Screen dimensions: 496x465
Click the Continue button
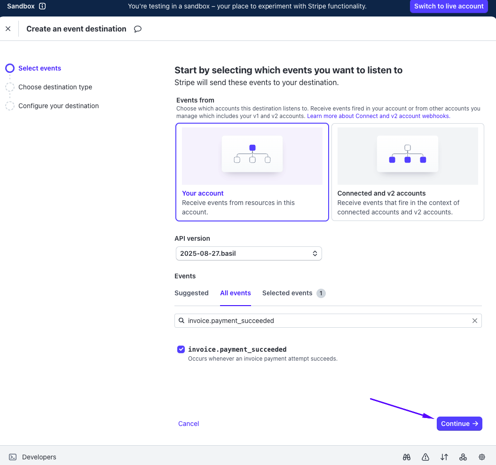[x=459, y=424]
